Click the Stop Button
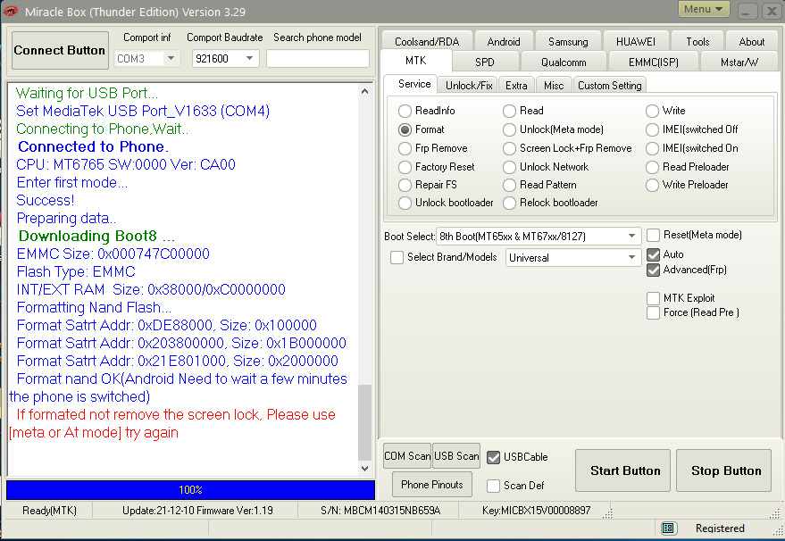 (724, 470)
